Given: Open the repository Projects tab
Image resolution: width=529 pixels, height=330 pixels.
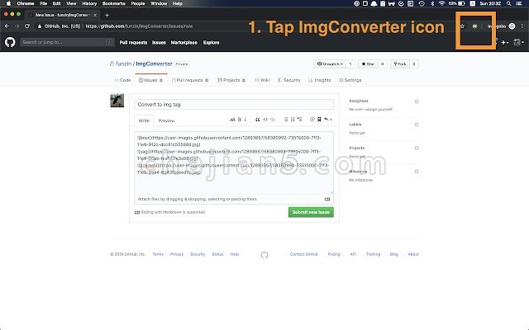Looking at the screenshot, I should tap(231, 80).
